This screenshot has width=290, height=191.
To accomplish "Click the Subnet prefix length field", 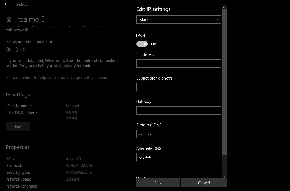I will pyautogui.click(x=178, y=87).
